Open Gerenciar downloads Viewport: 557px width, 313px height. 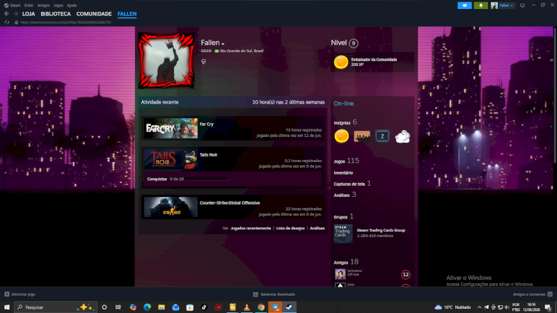274,294
